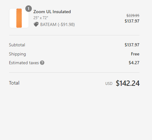This screenshot has width=152, height=140.
Task: Click the discounted $137.97 item price
Action: [132, 21]
